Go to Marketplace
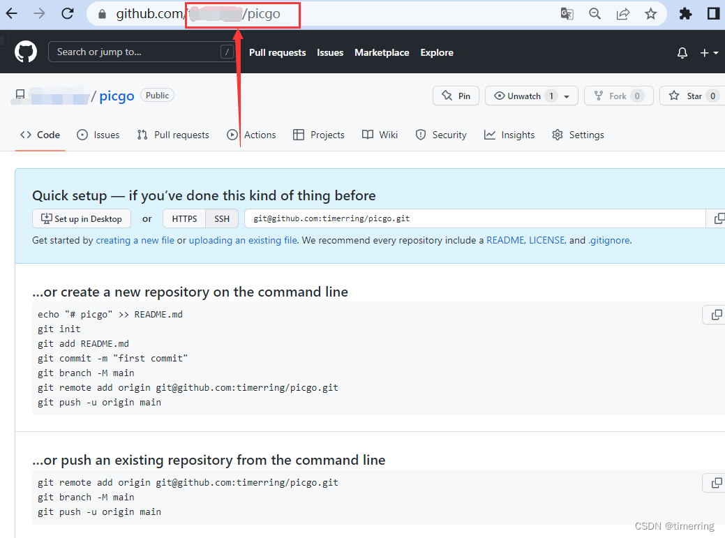 tap(382, 53)
